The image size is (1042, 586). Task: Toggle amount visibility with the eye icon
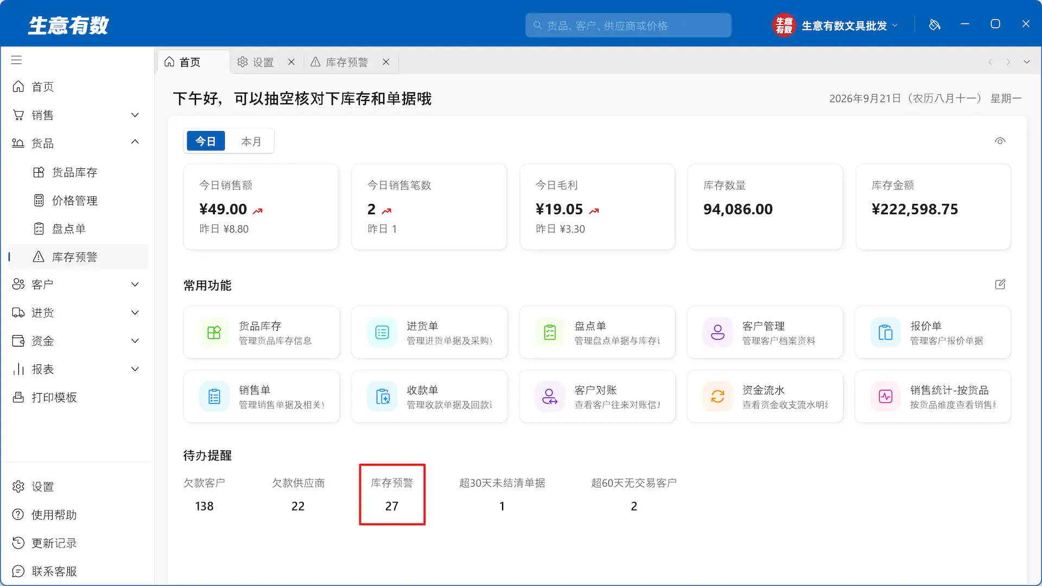(x=1000, y=141)
